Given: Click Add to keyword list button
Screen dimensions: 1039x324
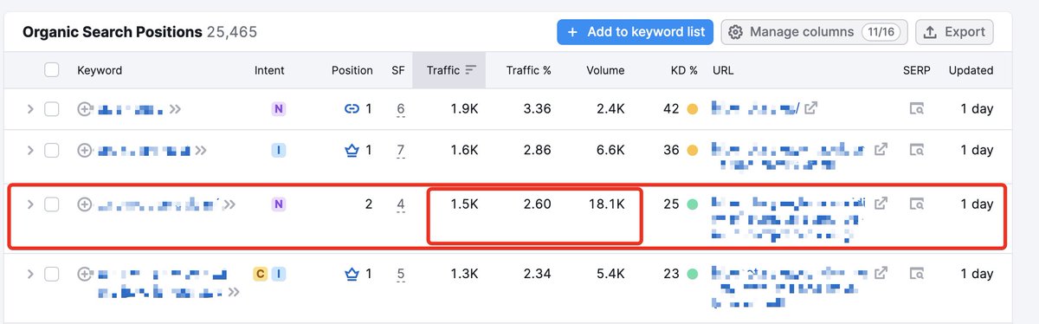Looking at the screenshot, I should (x=636, y=32).
